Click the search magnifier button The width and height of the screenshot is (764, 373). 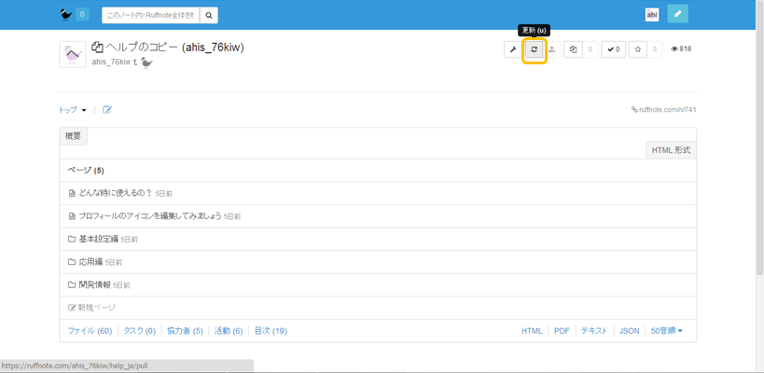tap(209, 15)
